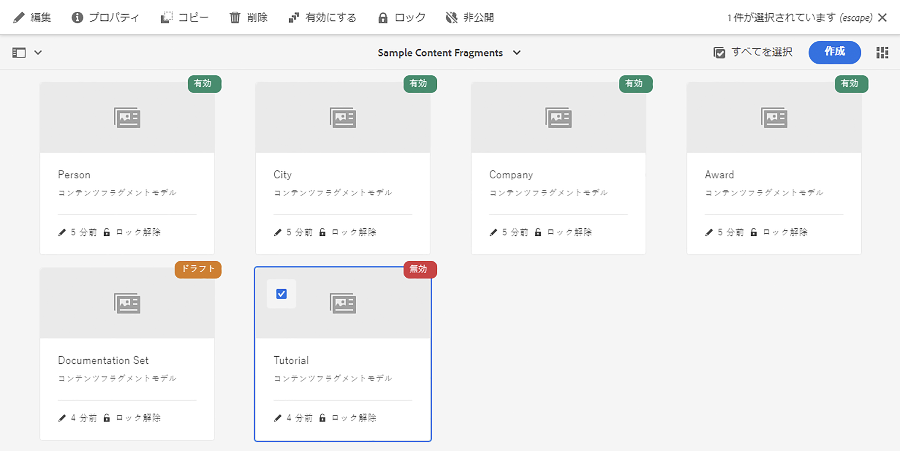Open Properties (プロパティ) info icon
900x451 pixels.
(77, 18)
